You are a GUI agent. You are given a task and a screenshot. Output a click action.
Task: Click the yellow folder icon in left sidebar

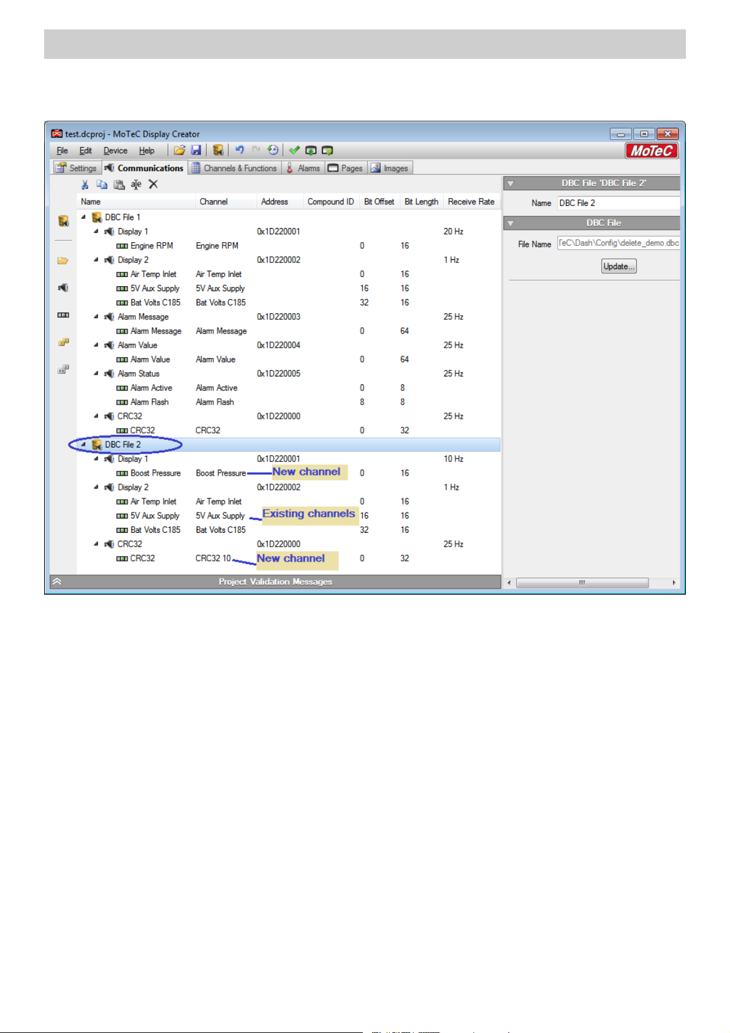(63, 261)
